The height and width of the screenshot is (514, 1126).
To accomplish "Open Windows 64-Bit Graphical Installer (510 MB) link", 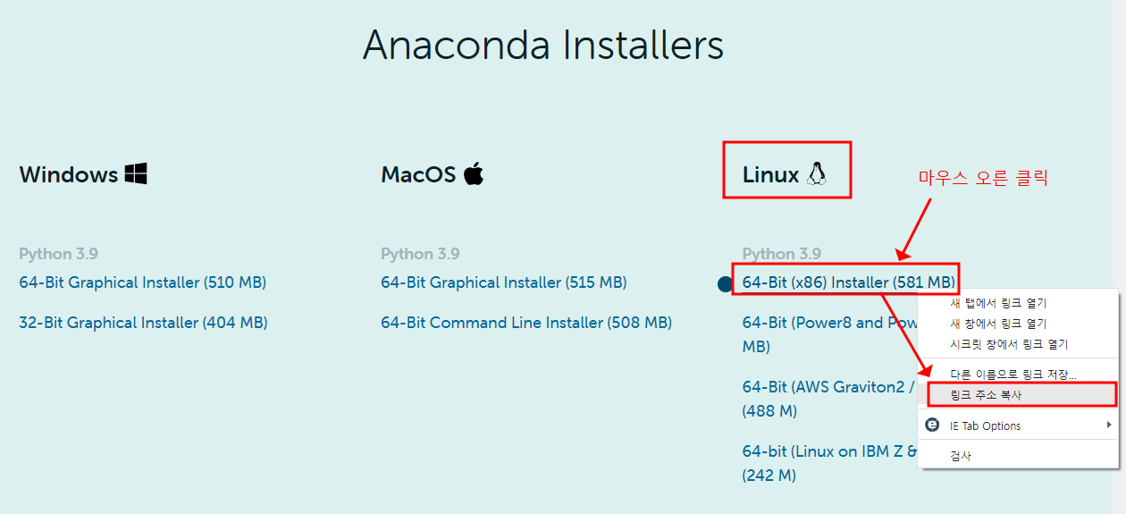I will (143, 282).
